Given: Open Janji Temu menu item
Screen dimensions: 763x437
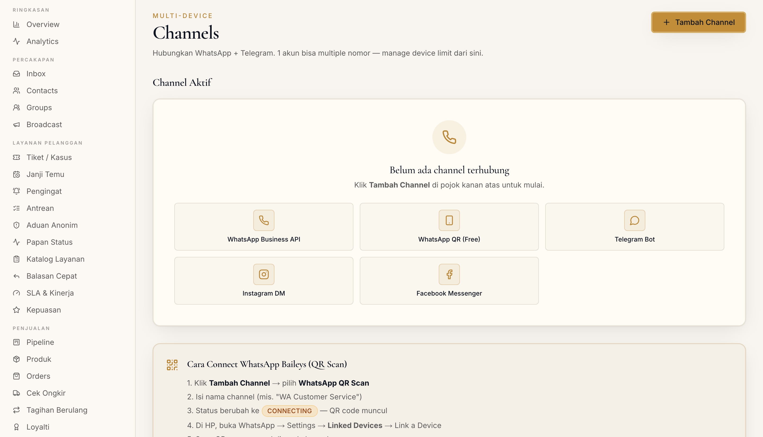Looking at the screenshot, I should click(x=68, y=174).
